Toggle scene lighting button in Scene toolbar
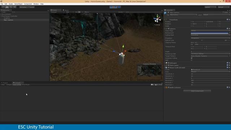This screenshot has width=231, height=130. pos(79,12)
